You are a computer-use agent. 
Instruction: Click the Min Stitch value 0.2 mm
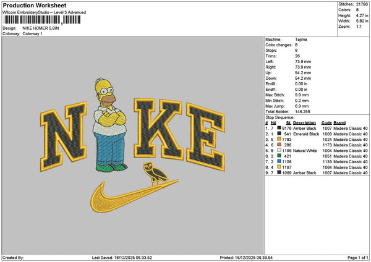click(302, 101)
